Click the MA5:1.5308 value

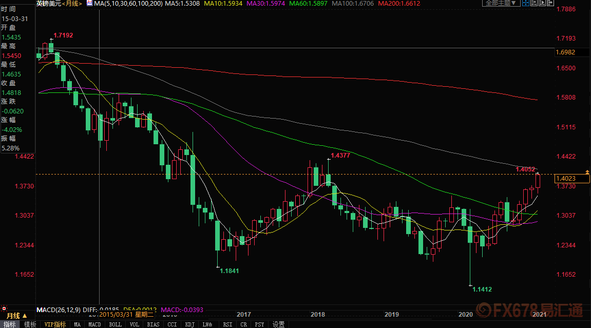(182, 4)
